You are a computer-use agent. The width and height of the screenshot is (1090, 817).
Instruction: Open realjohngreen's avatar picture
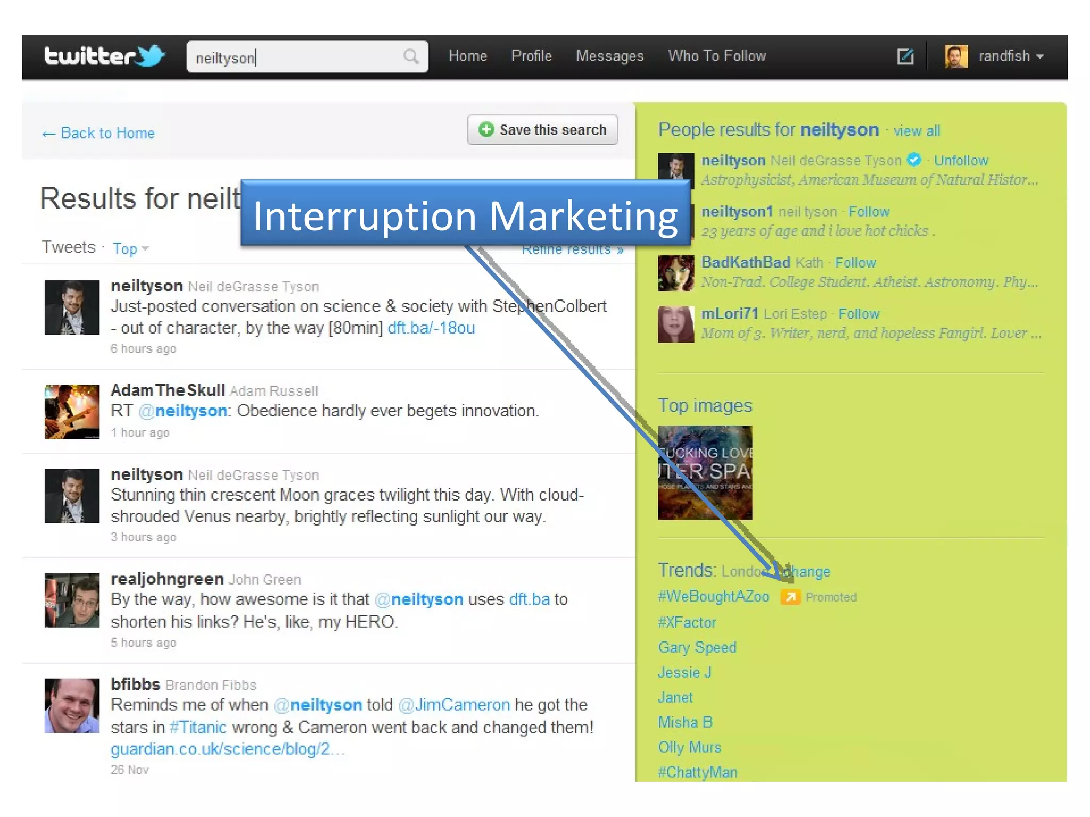point(72,600)
